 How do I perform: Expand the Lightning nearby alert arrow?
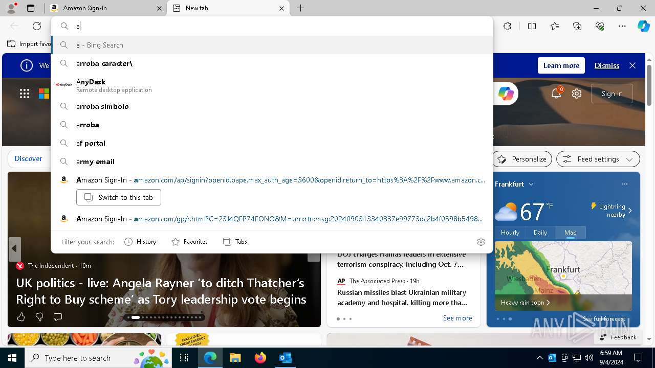click(630, 210)
